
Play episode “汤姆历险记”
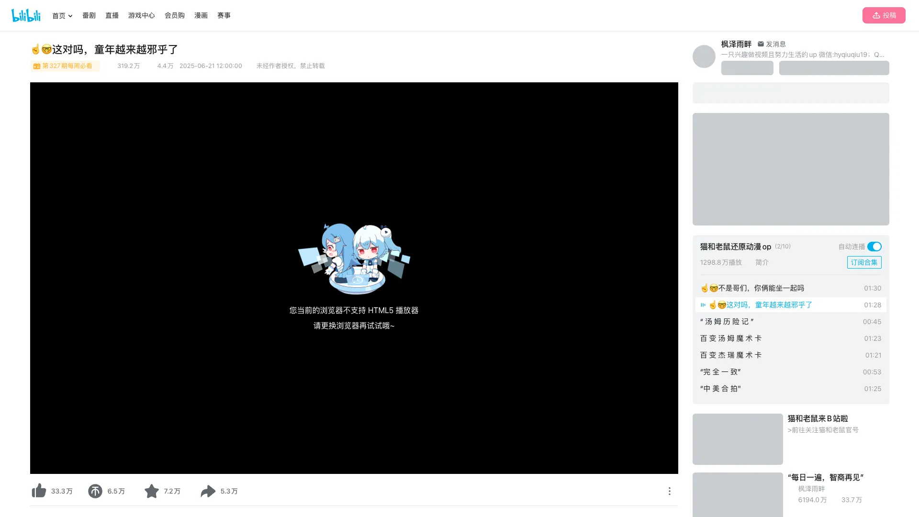click(791, 322)
